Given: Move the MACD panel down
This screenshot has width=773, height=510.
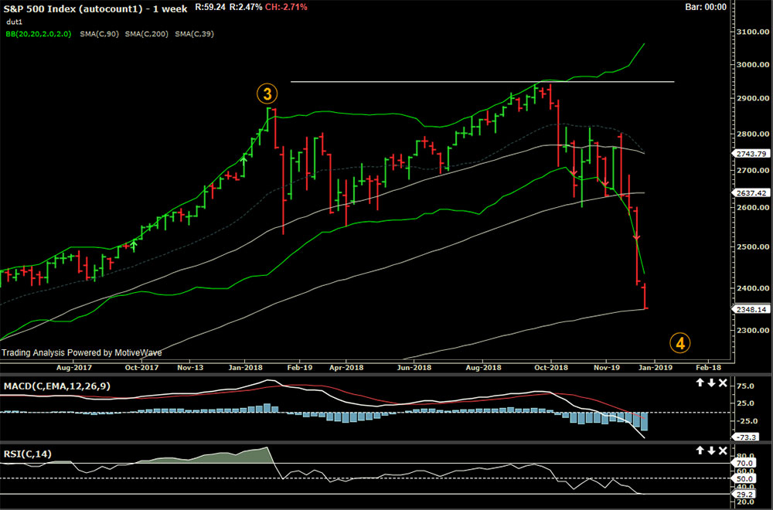Looking at the screenshot, I should tap(711, 382).
